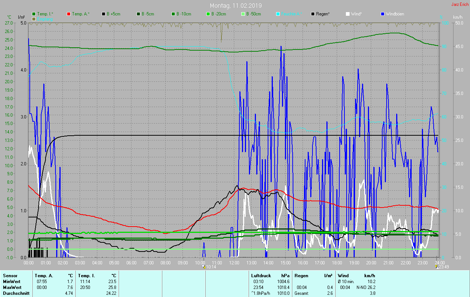Screen dimensions: 470x297
Task: Click the 23:49 marker below the time axis
Action: (x=442, y=267)
